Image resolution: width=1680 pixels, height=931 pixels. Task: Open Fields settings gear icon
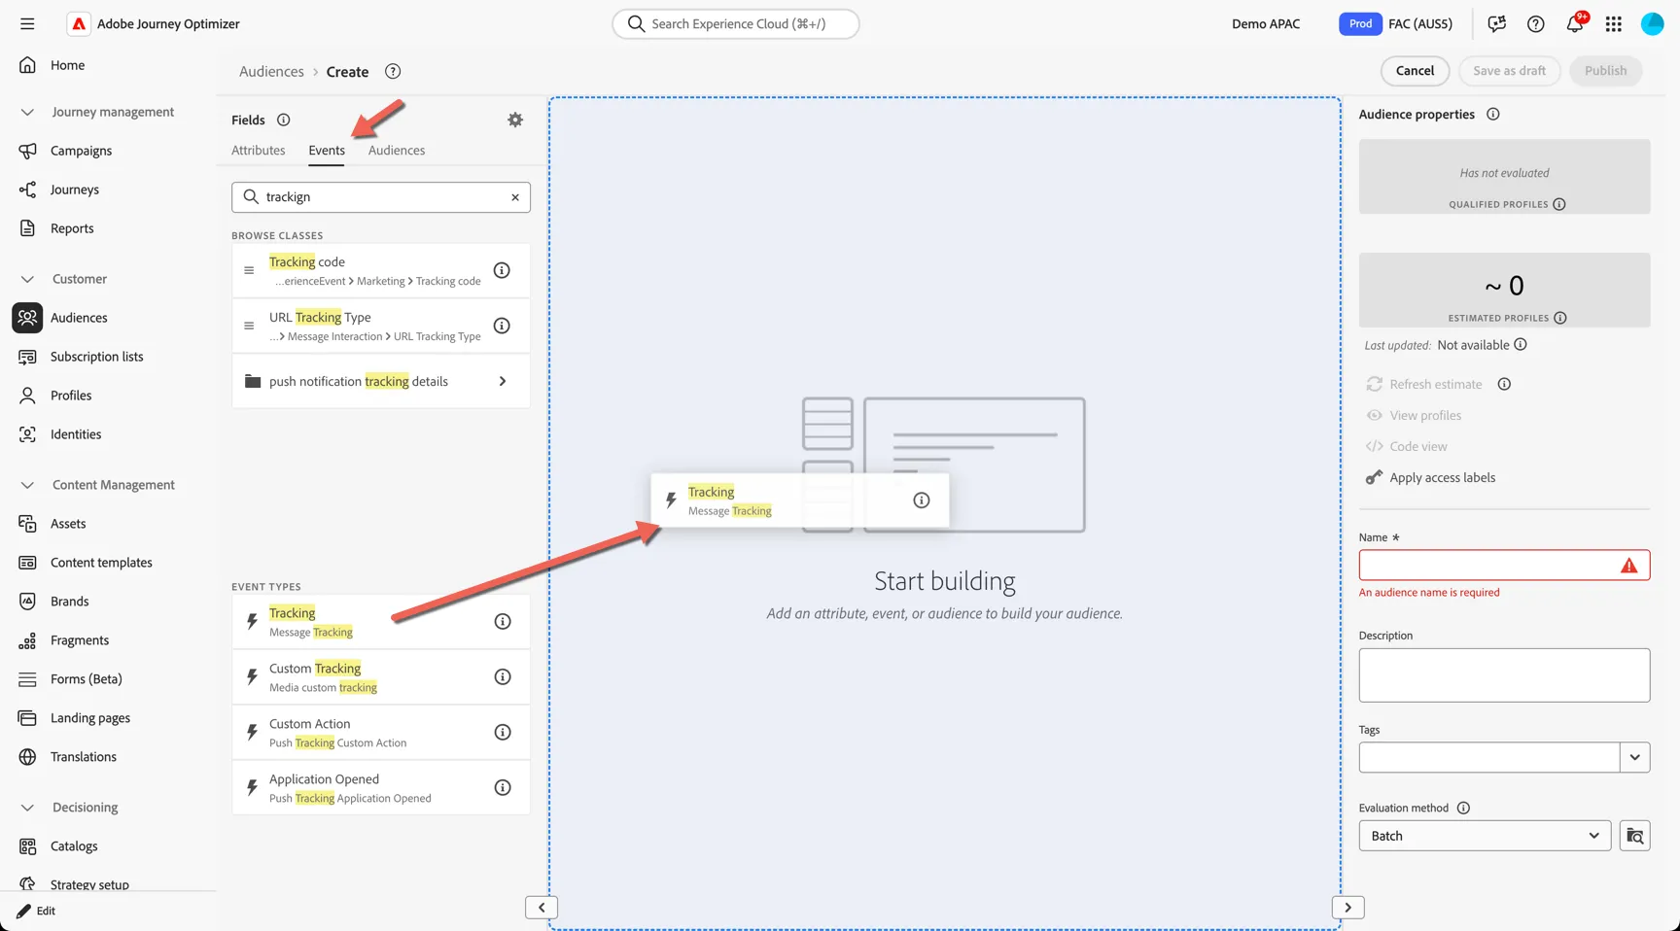point(515,120)
